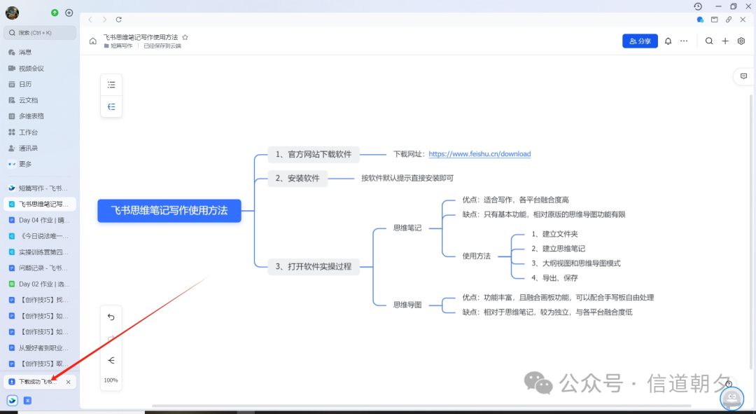This screenshot has width=756, height=414.
Task: Switch to outline view icon
Action: [111, 85]
